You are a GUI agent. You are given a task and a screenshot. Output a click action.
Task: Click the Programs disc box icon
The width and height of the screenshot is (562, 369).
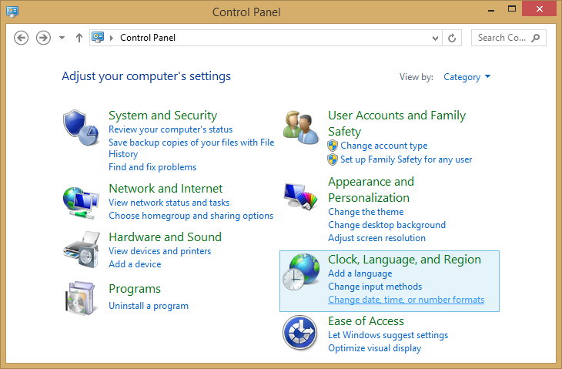tap(81, 297)
